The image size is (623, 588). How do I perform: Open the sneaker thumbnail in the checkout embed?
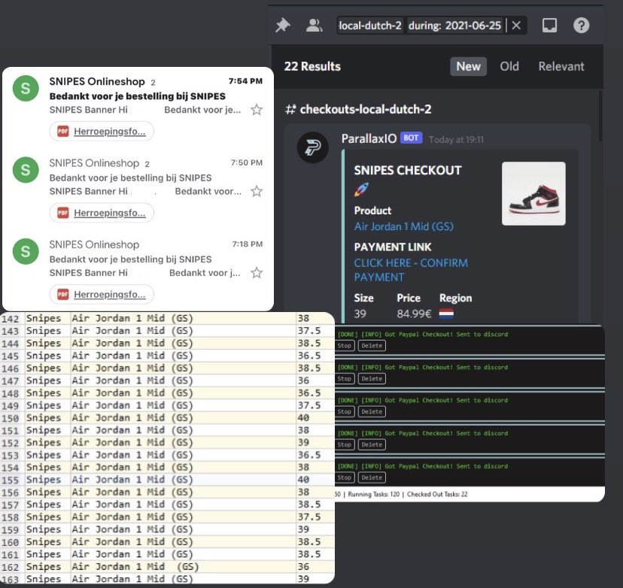[x=533, y=193]
